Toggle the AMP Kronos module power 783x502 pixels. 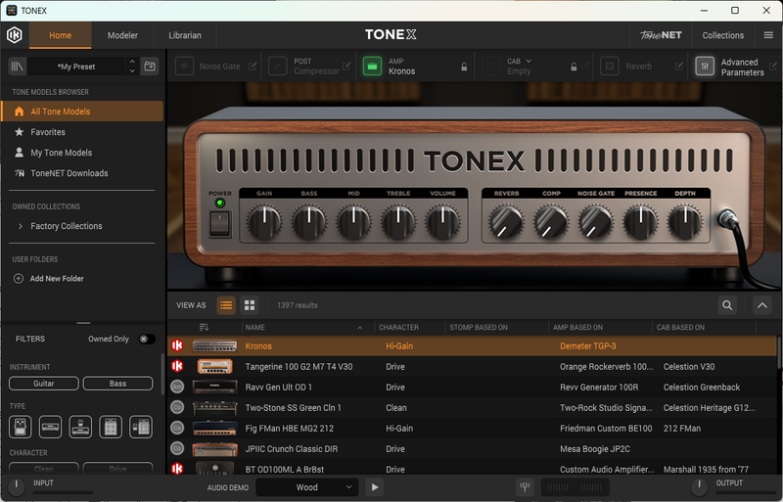click(x=372, y=66)
